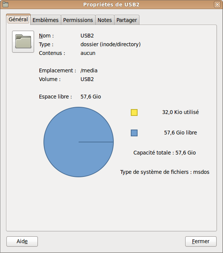Click the 57,6 Gio libre label
Image resolution: width=223 pixels, height=253 pixels.
181,133
